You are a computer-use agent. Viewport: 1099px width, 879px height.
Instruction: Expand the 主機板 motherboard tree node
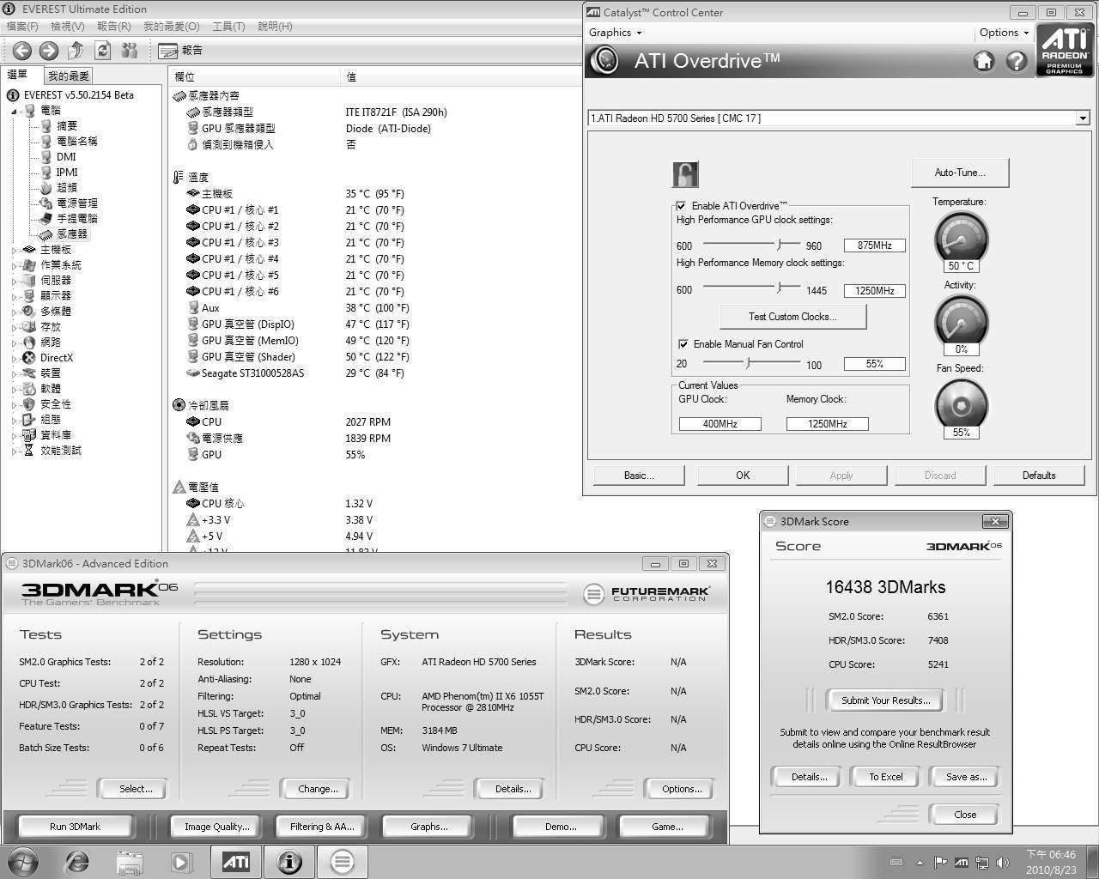pyautogui.click(x=15, y=250)
